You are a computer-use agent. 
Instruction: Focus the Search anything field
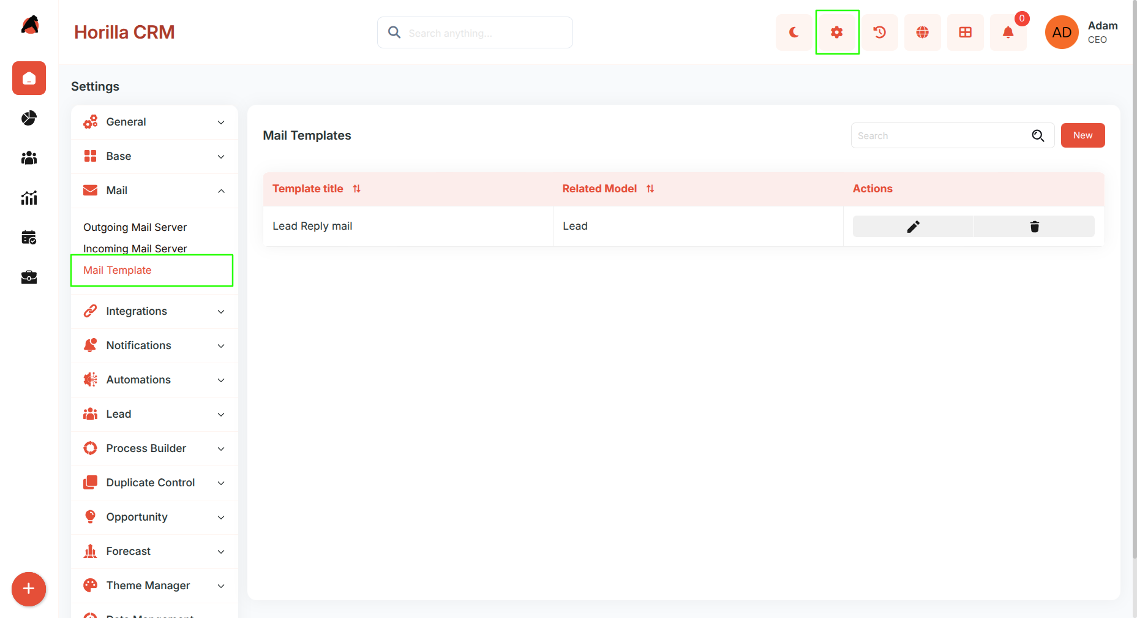(475, 32)
